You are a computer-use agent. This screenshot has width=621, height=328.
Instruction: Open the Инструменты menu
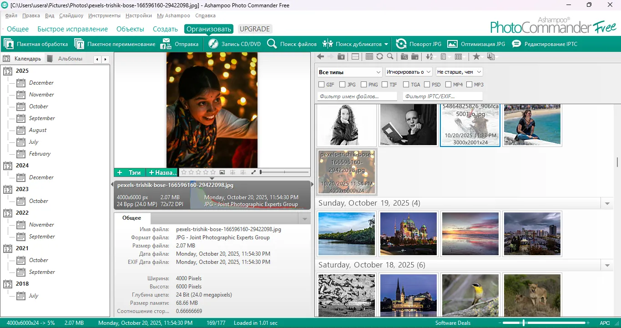(104, 15)
